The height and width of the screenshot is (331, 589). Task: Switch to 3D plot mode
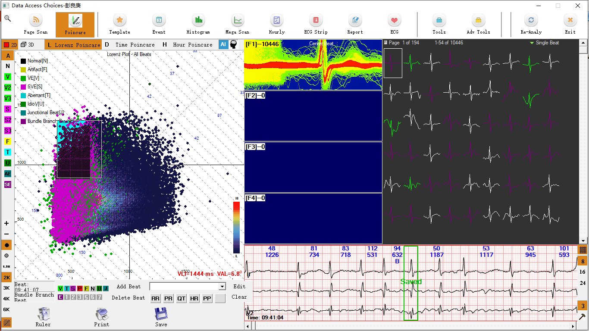coord(28,44)
